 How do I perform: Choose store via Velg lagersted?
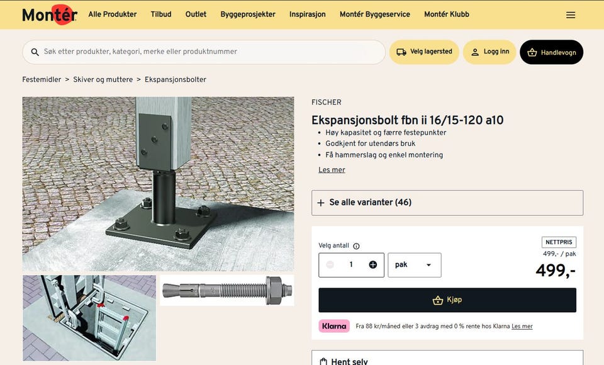pyautogui.click(x=424, y=52)
